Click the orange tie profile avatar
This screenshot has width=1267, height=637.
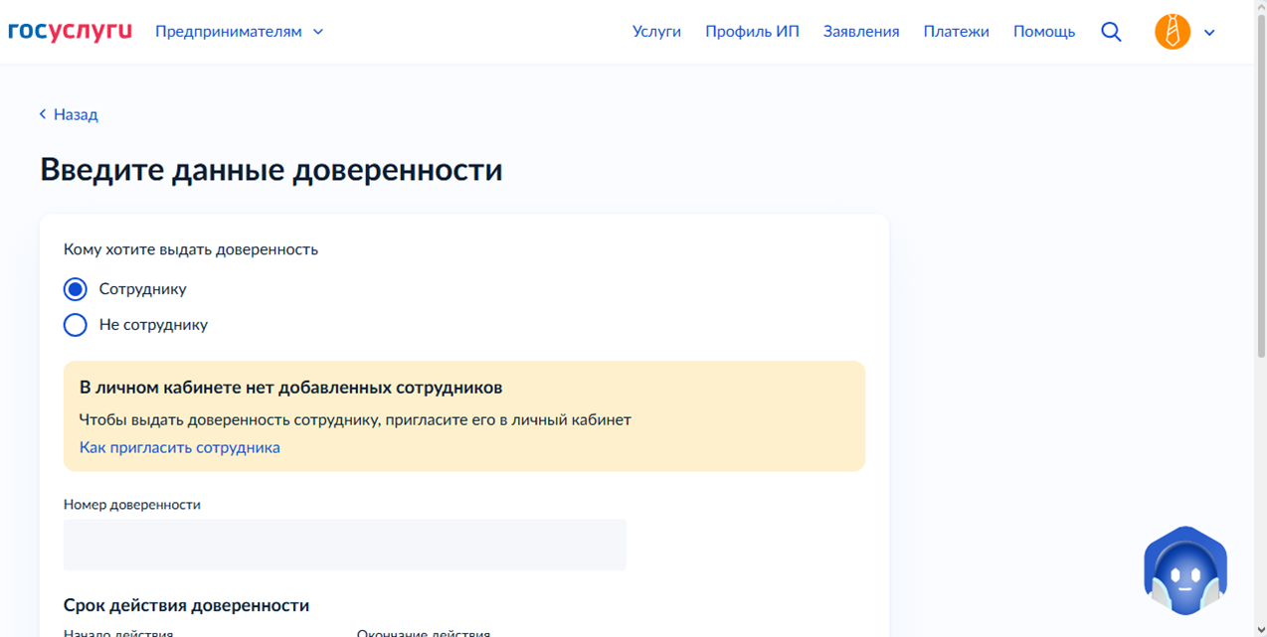1173,32
